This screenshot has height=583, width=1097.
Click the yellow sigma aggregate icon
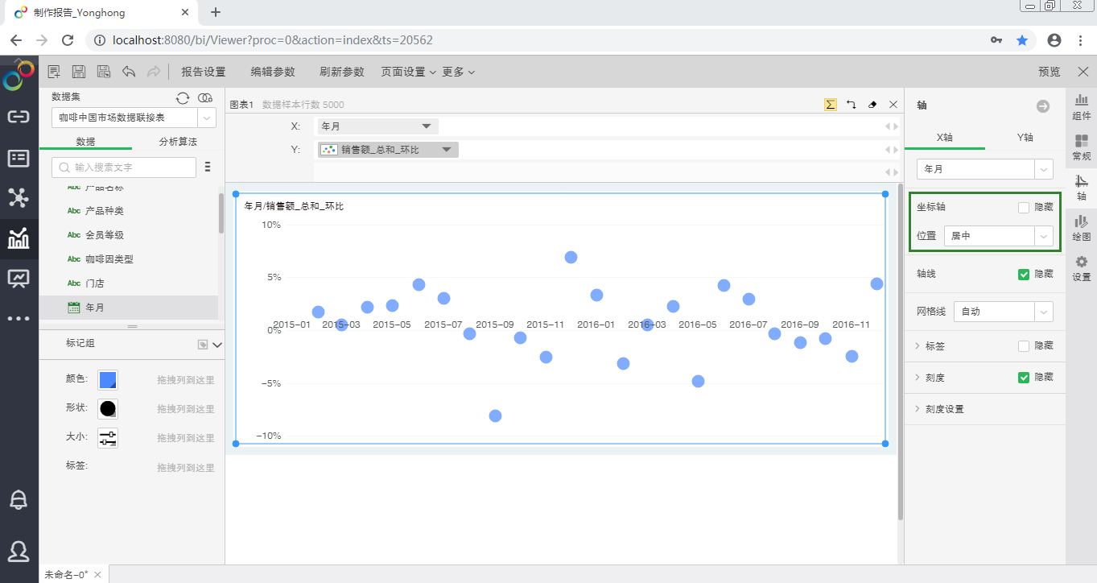(830, 105)
